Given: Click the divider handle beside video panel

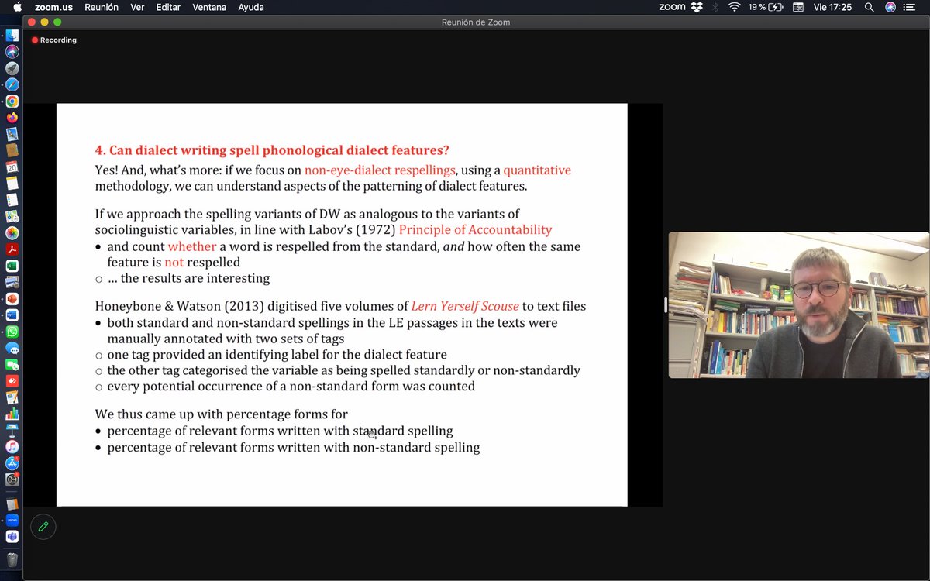Looking at the screenshot, I should click(666, 304).
